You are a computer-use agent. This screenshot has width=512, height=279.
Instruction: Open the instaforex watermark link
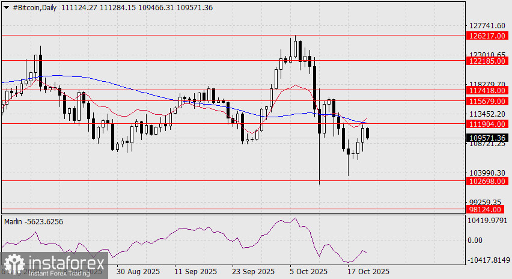[54, 265]
